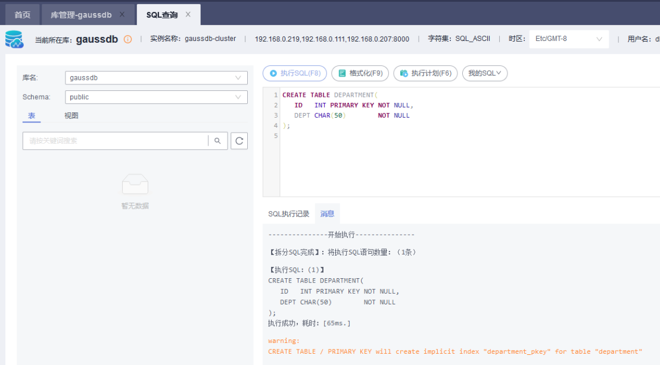Click the search magnifier icon

click(217, 141)
